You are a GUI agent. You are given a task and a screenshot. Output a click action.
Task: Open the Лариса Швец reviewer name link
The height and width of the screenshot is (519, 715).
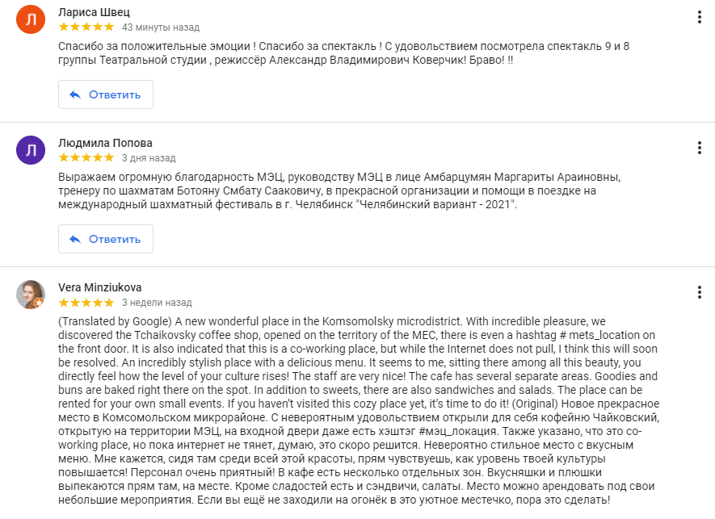(x=94, y=12)
